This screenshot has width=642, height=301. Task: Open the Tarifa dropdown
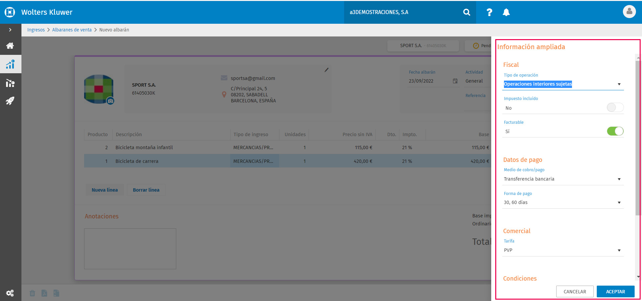click(x=563, y=250)
